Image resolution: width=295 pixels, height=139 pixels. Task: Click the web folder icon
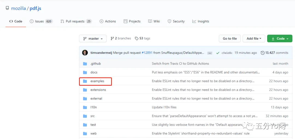85,134
